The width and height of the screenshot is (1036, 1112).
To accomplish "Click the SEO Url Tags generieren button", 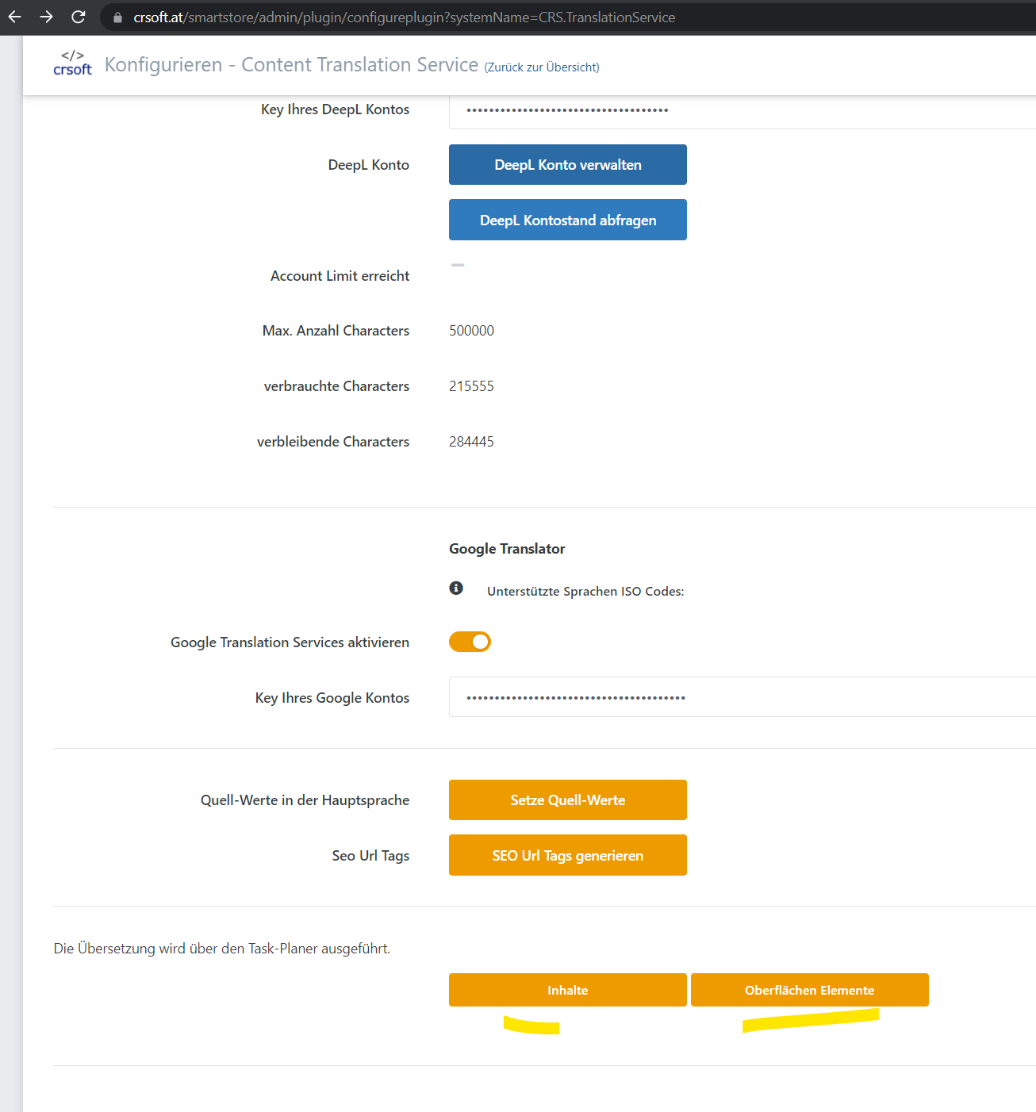I will 567,855.
